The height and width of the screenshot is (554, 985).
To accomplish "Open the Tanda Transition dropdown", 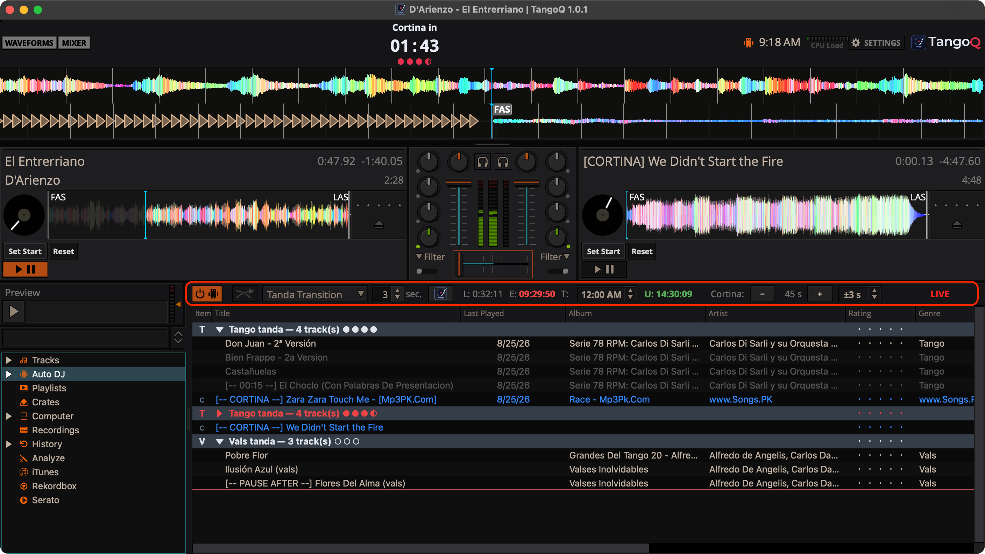I will pyautogui.click(x=315, y=294).
